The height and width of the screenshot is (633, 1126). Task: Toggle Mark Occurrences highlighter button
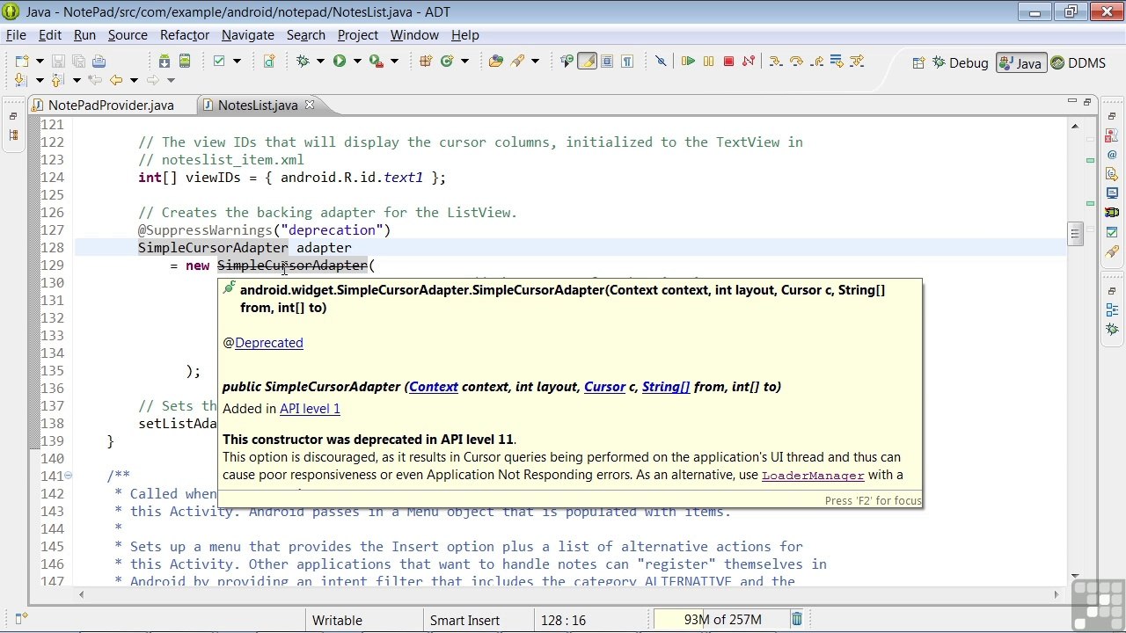pyautogui.click(x=587, y=61)
